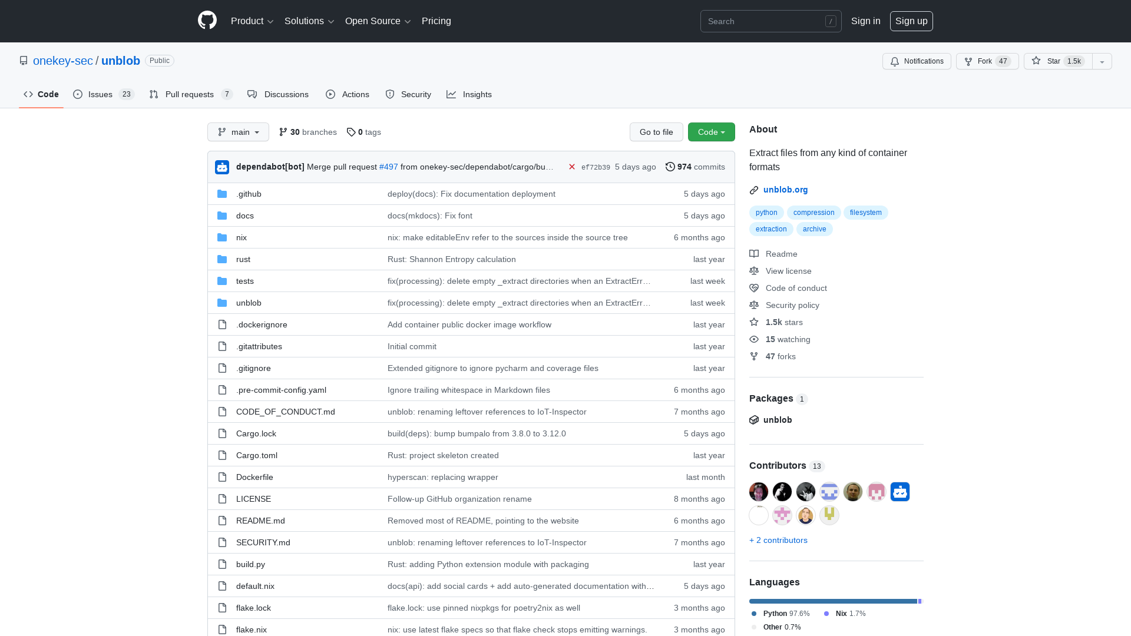
Task: Click the Go to file button
Action: point(656,132)
